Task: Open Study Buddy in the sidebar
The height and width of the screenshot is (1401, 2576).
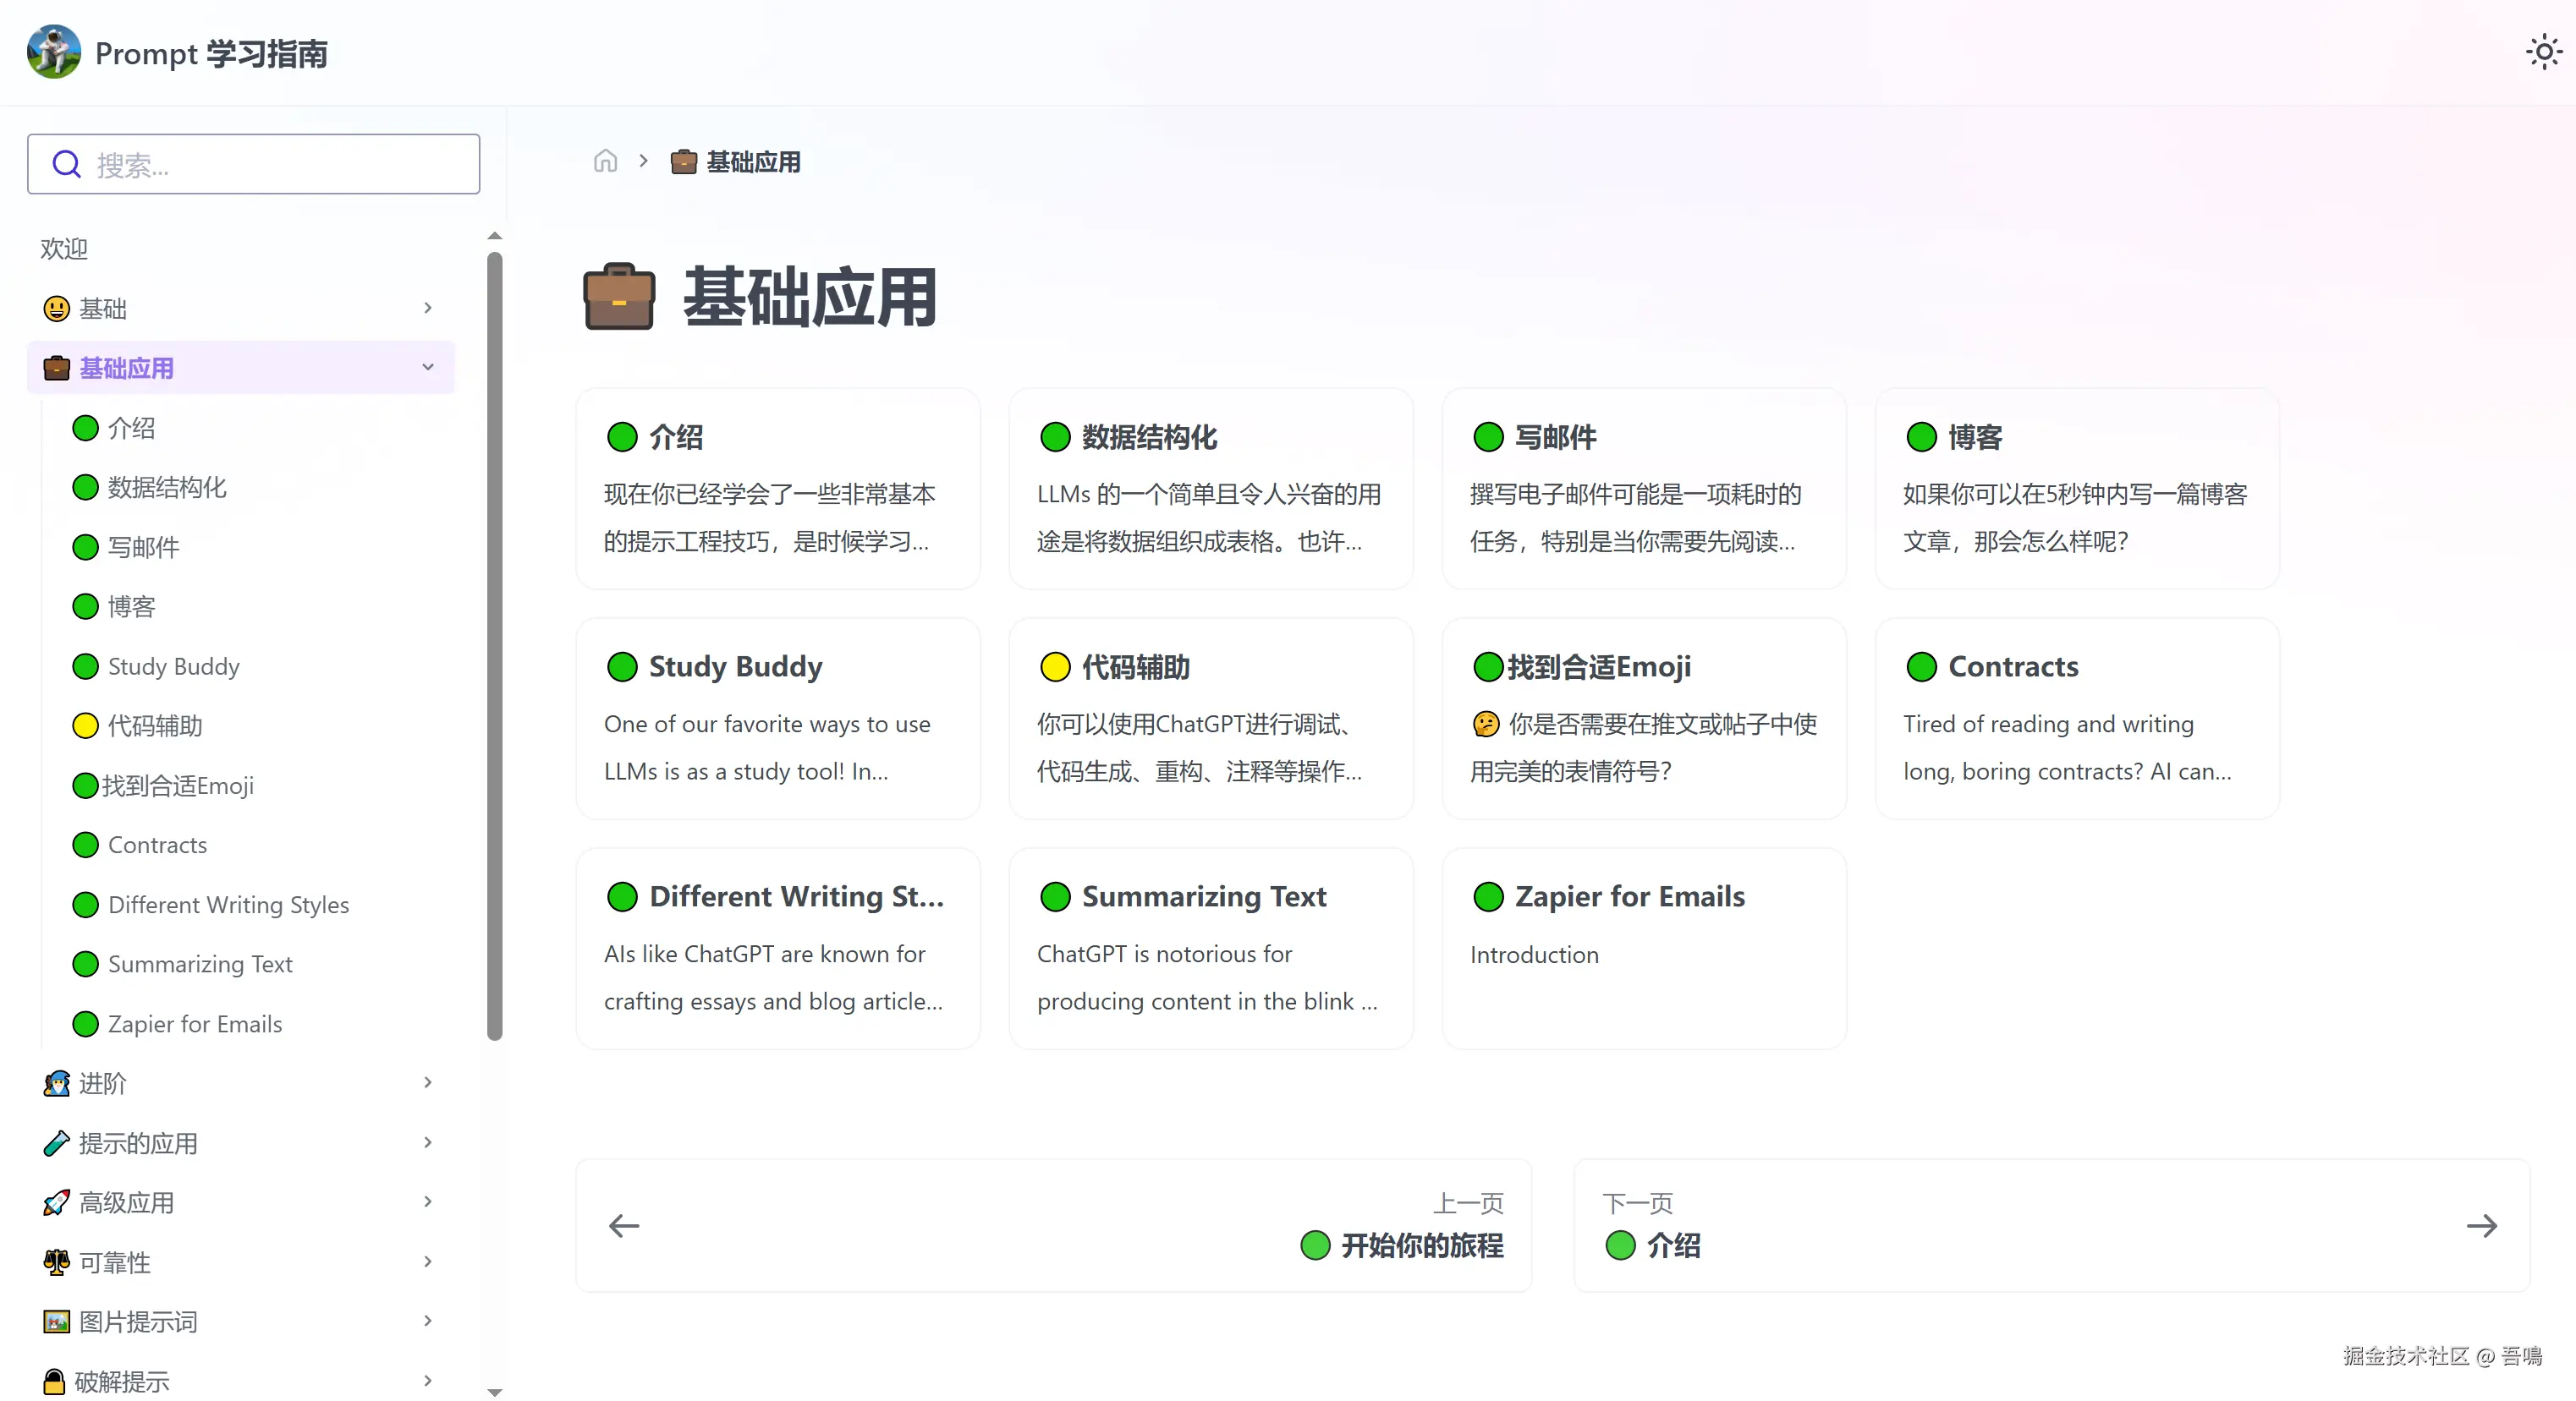Action: 173,666
